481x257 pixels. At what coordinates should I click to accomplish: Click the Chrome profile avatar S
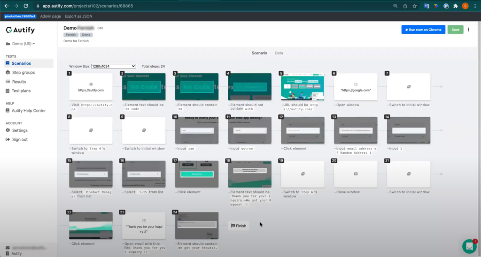465,6
